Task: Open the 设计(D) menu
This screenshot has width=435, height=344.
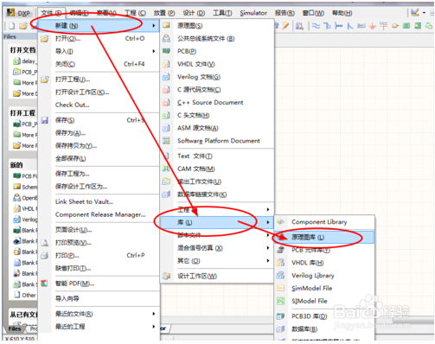Action: [194, 13]
